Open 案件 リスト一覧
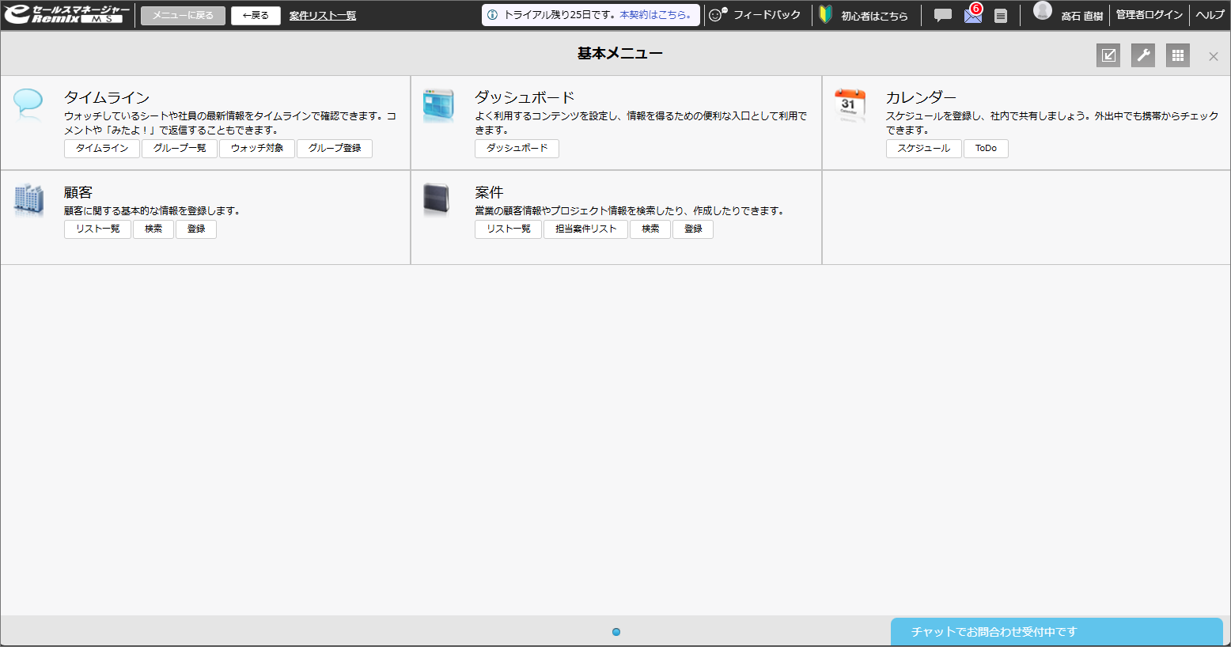1231x647 pixels. point(508,229)
